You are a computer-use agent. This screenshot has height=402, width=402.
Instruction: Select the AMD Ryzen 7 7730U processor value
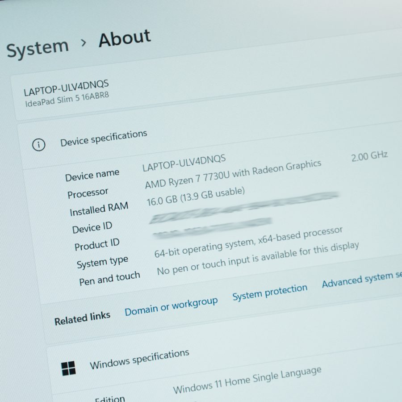[233, 174]
